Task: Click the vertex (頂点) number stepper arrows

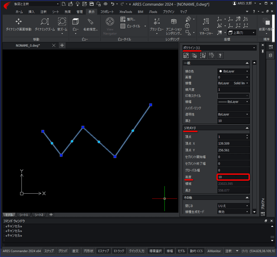Action: coord(247,137)
